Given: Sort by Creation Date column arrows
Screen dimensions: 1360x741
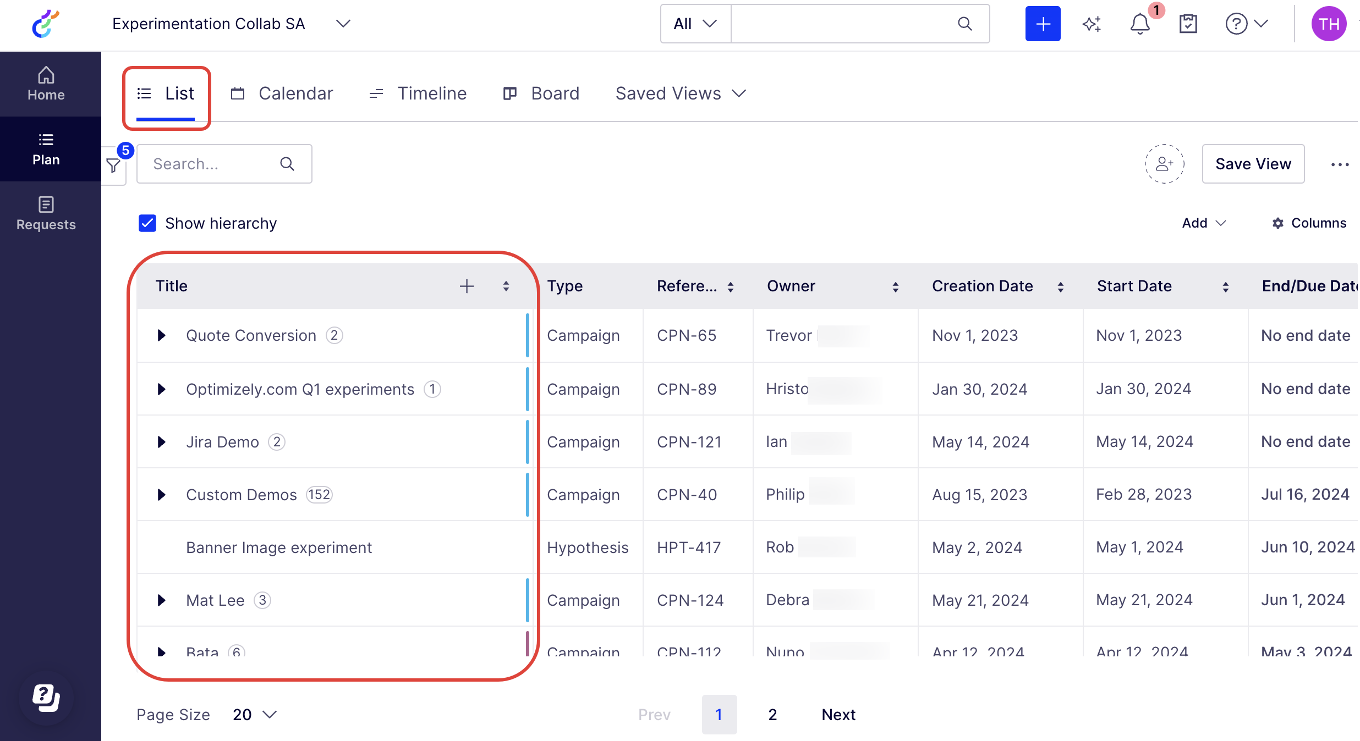Looking at the screenshot, I should coord(1061,286).
